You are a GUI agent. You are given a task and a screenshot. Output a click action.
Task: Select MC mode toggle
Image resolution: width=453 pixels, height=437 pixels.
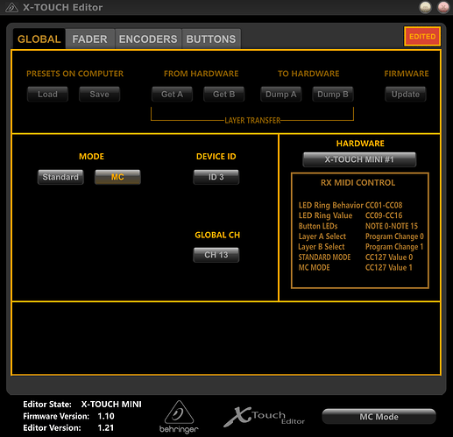pyautogui.click(x=117, y=177)
